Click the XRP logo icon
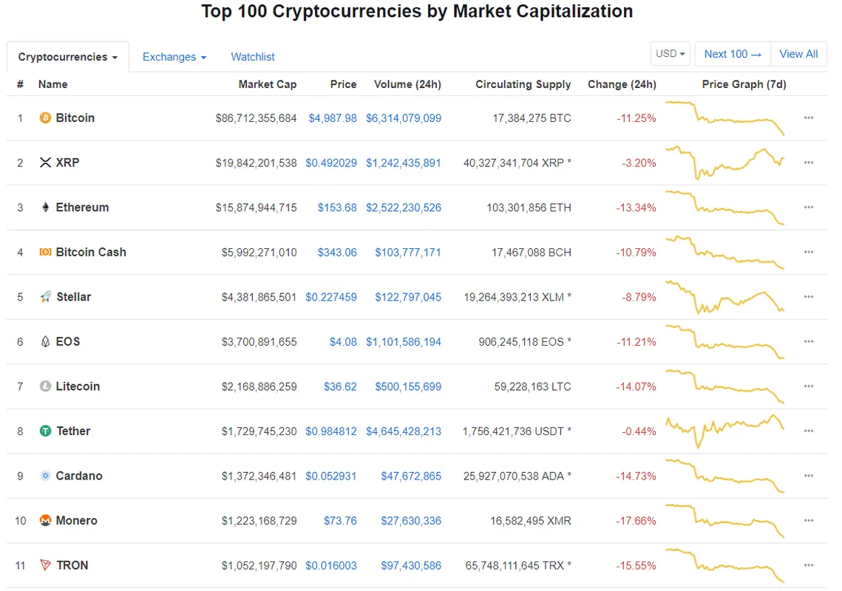 [45, 163]
